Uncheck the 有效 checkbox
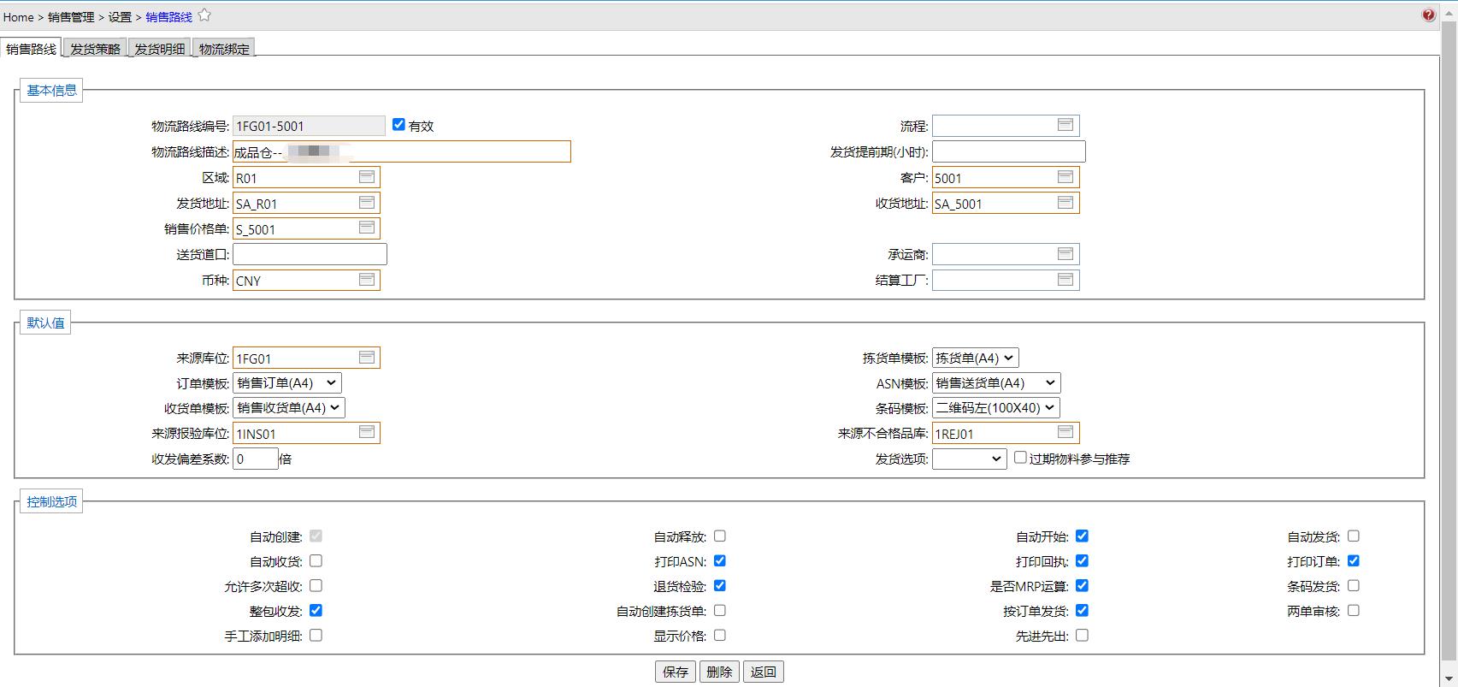The image size is (1458, 687). (x=398, y=125)
